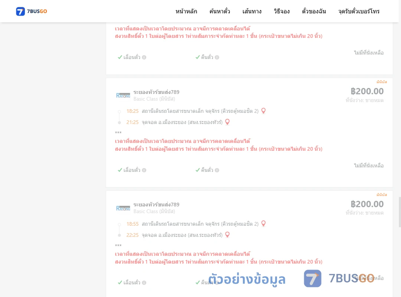Screen dimensions: 401x297
Task: Click คืนตั๋ว label in 18:25 card
Action: (207, 170)
